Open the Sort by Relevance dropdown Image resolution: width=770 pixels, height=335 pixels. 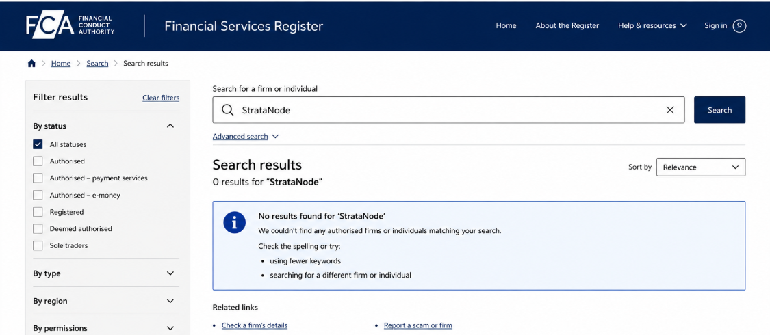click(x=701, y=167)
